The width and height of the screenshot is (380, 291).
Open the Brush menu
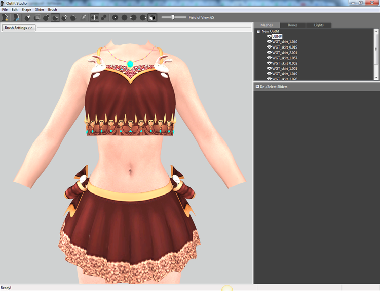[52, 10]
